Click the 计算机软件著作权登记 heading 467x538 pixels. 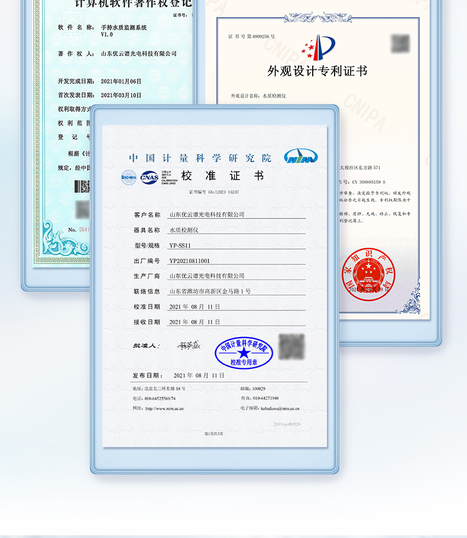[x=134, y=4]
